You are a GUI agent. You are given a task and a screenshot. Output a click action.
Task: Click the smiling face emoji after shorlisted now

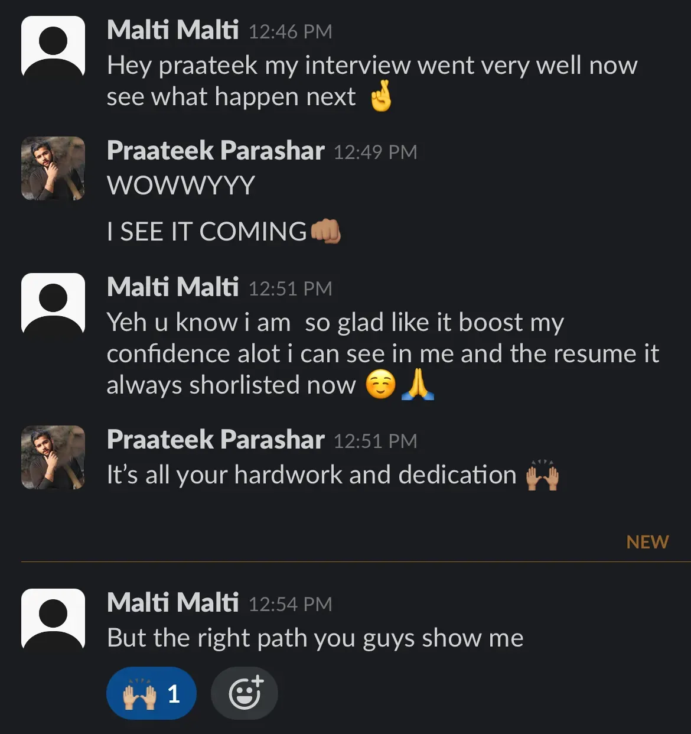click(x=380, y=385)
